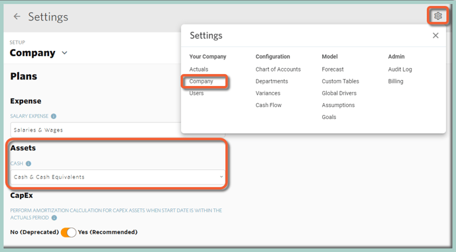This screenshot has height=252, width=456.
Task: Close the Settings popup panel
Action: point(435,36)
